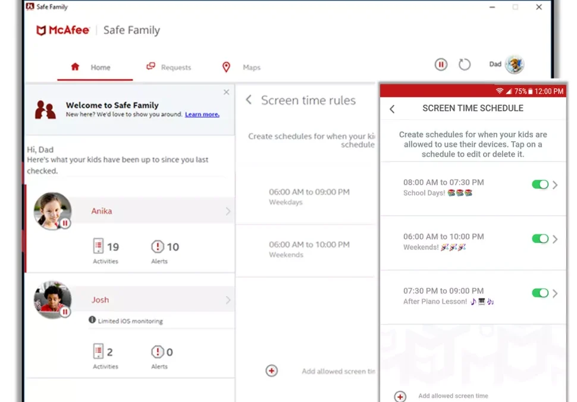Click the Learn more link

click(x=202, y=114)
